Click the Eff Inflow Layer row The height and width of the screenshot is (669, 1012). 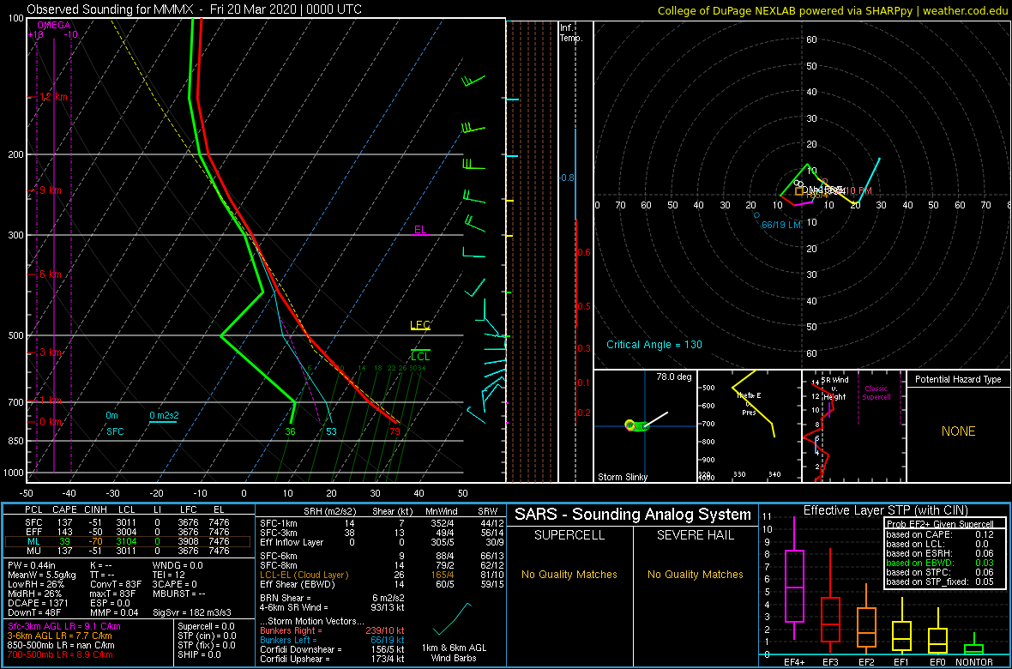click(379, 541)
